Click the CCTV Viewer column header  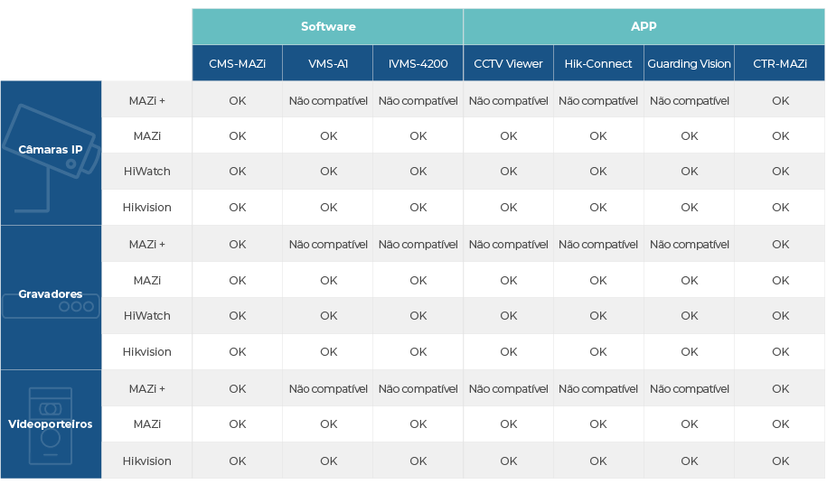tap(508, 63)
